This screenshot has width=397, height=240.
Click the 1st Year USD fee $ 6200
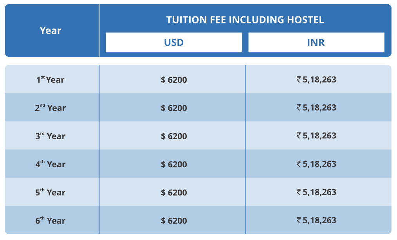coord(174,80)
